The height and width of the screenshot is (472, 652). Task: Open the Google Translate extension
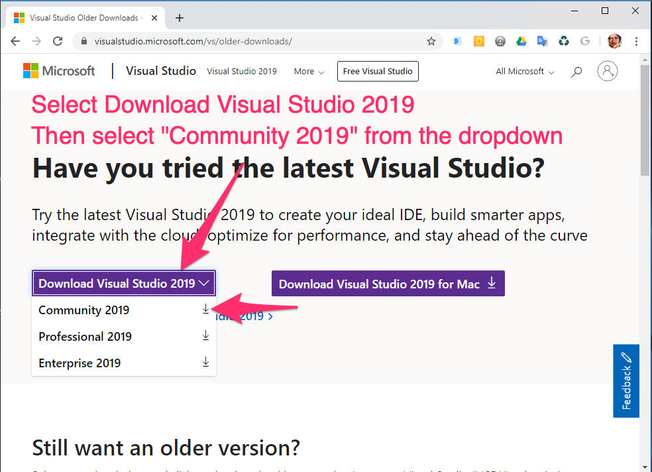[x=542, y=41]
